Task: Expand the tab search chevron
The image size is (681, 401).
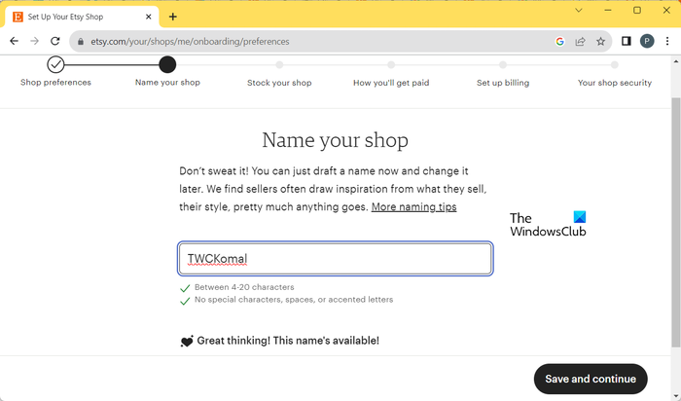Action: click(577, 11)
